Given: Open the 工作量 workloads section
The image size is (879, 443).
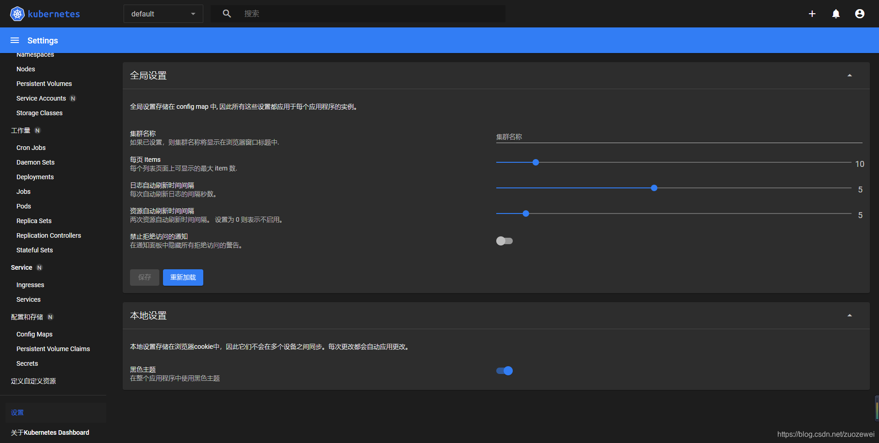Looking at the screenshot, I should [x=21, y=130].
